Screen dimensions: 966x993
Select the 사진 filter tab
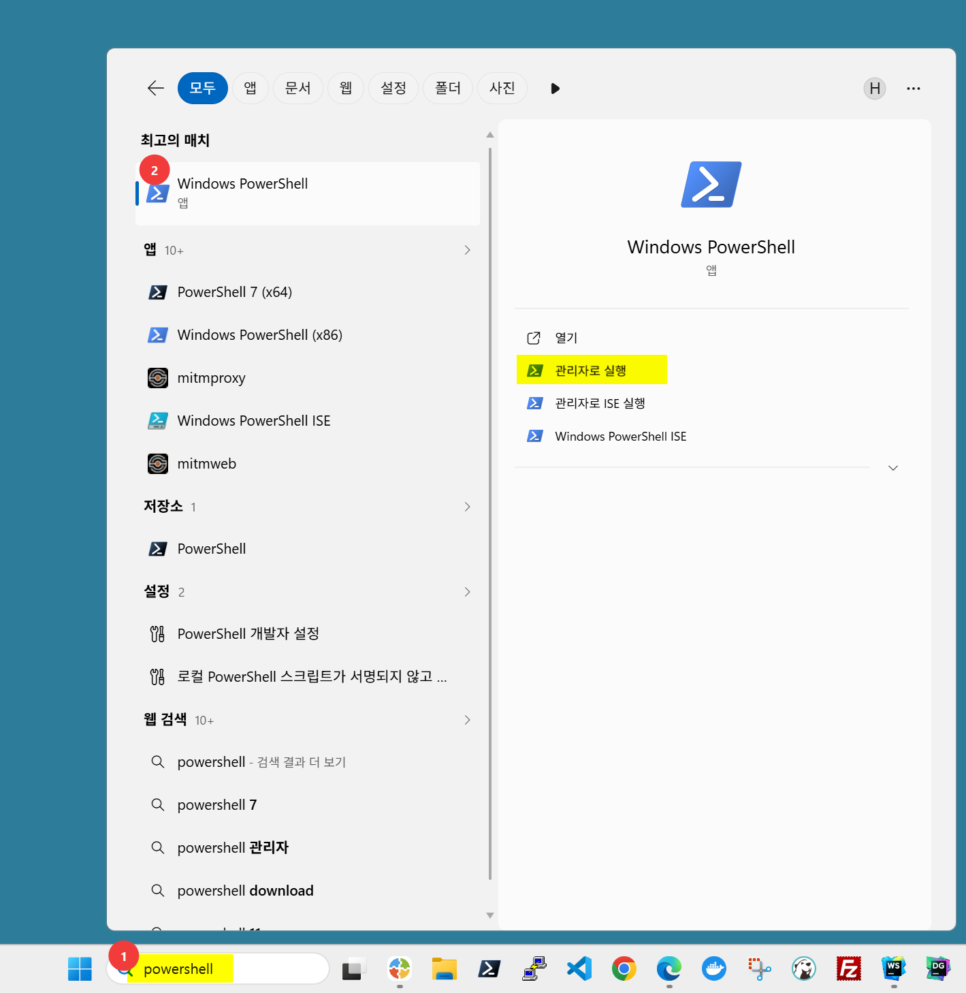click(502, 88)
